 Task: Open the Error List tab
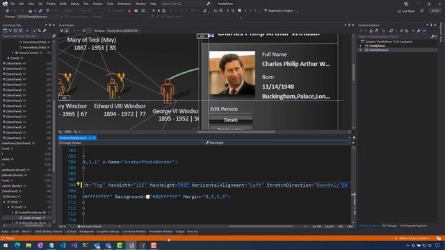pyautogui.click(x=193, y=231)
